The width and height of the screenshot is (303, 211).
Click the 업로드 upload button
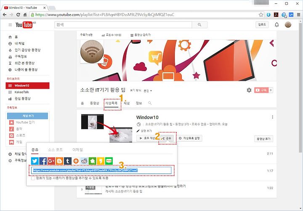[x=262, y=24]
